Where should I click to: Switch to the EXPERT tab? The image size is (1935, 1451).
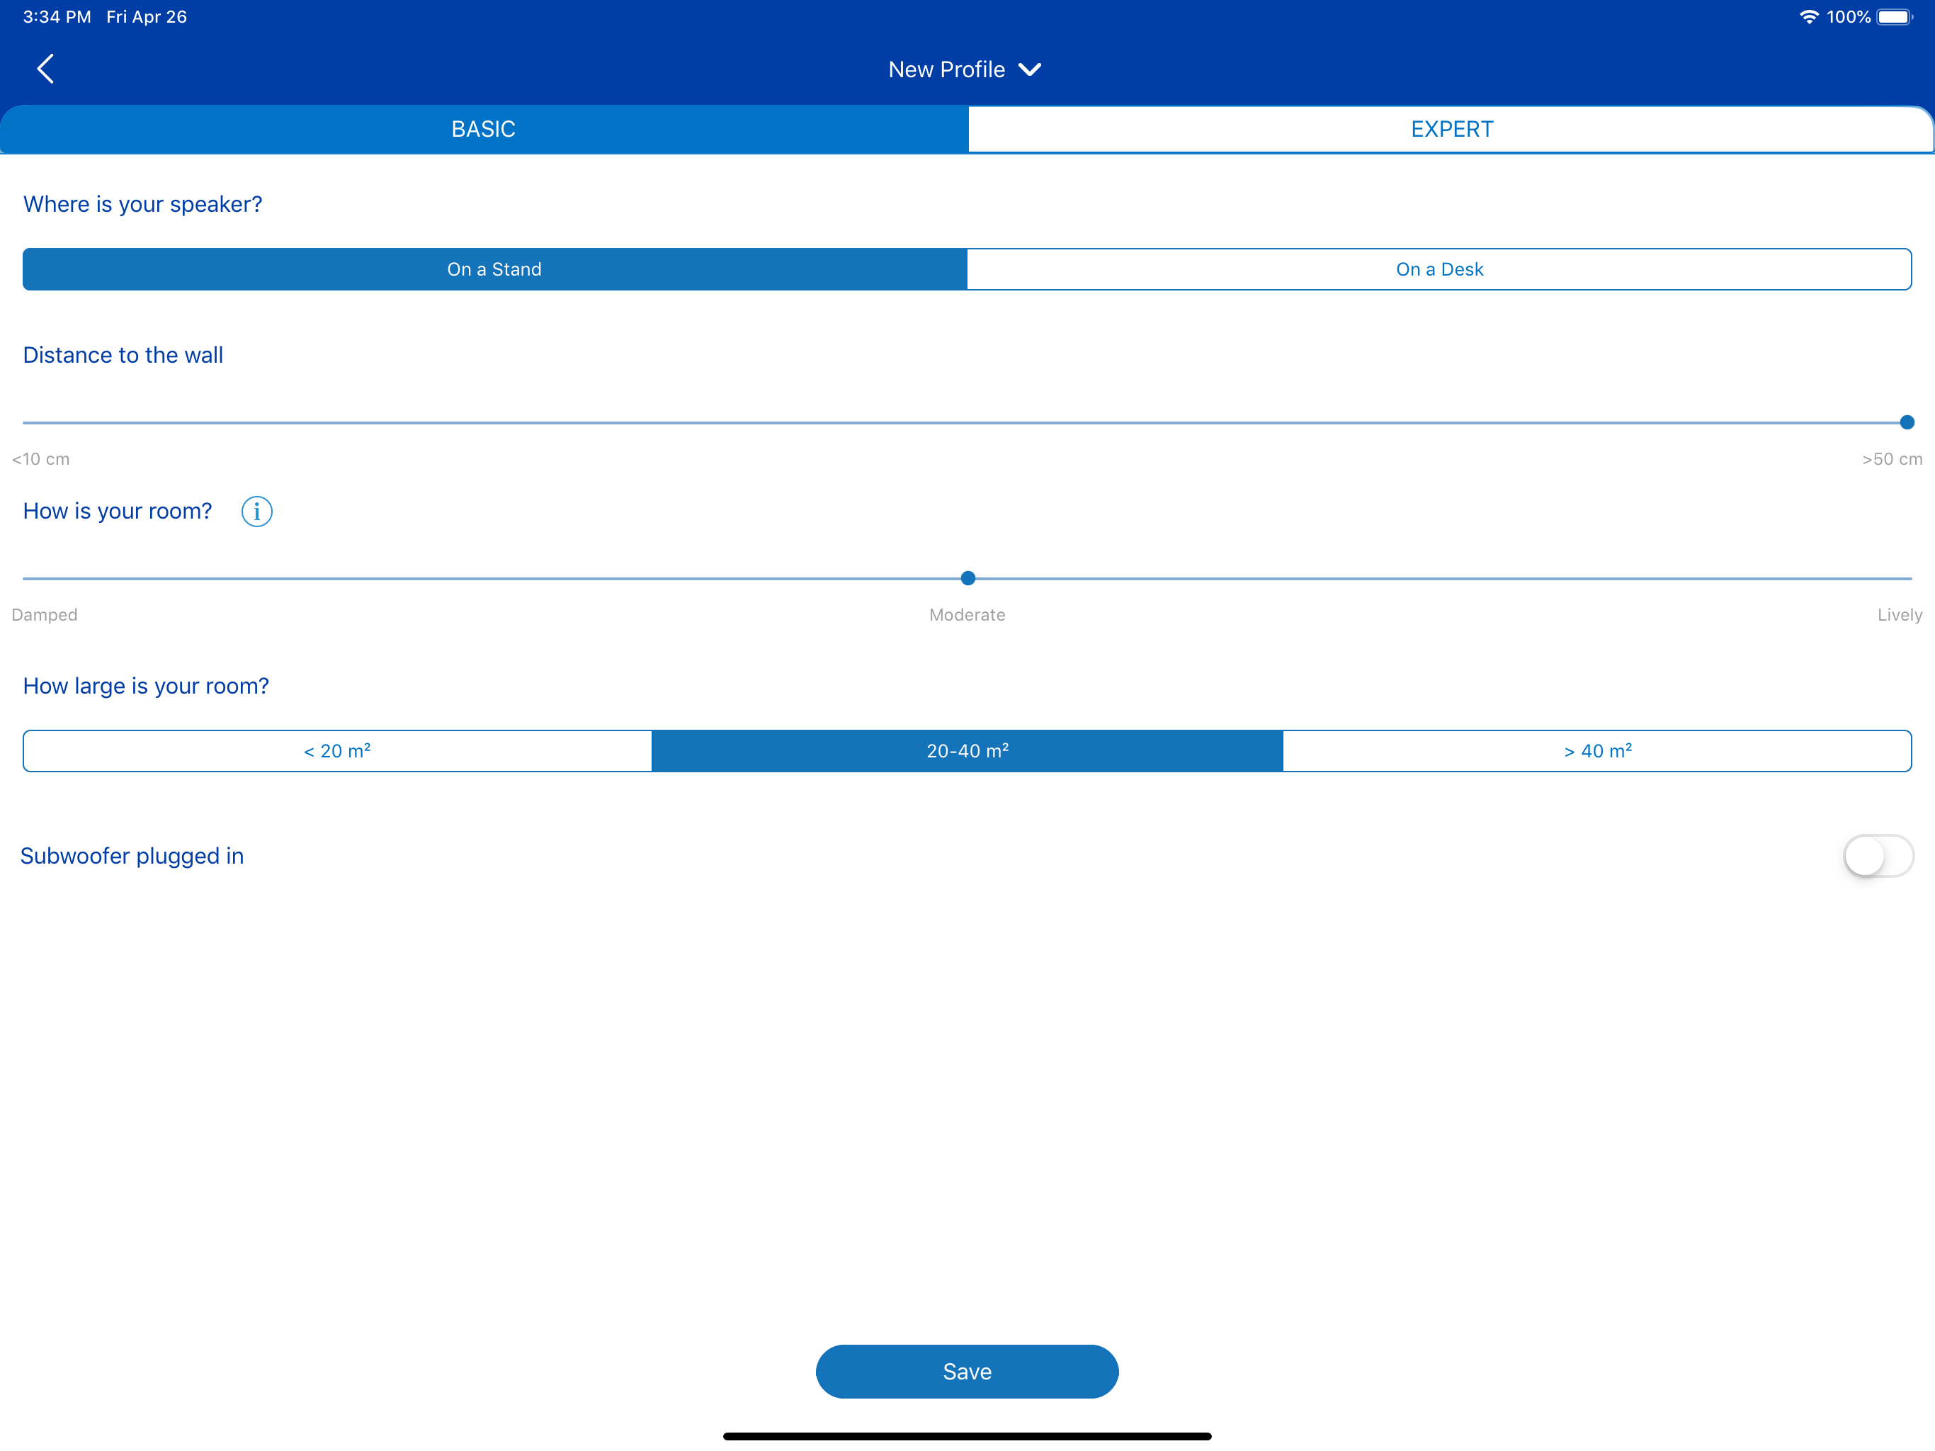click(x=1451, y=130)
